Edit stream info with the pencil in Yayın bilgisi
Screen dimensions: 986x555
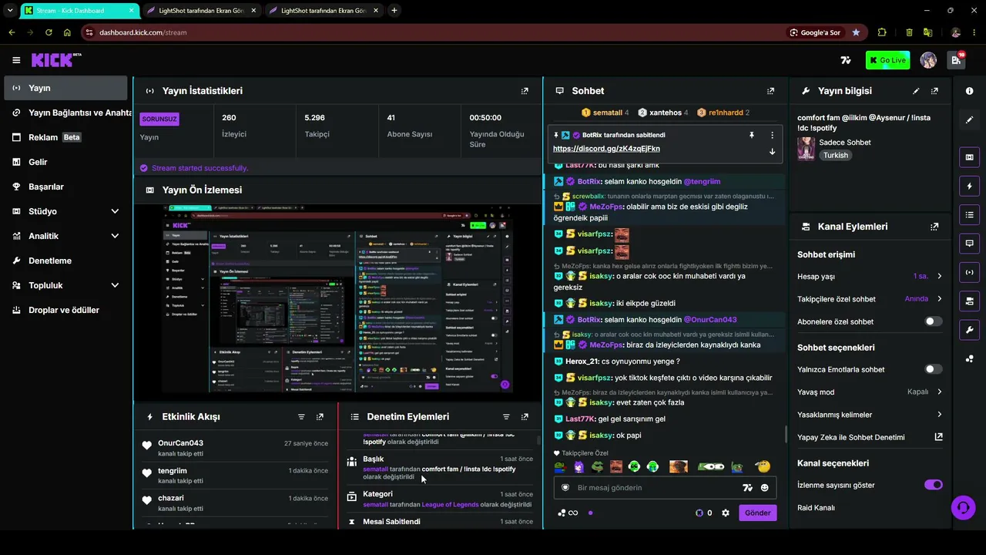click(916, 91)
